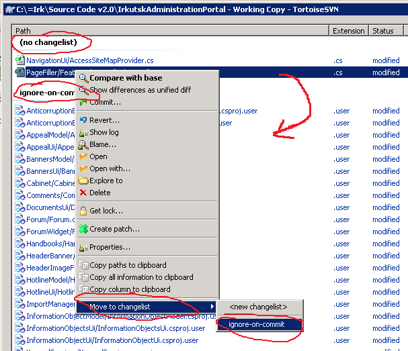
Task: Select the AppealModel/A file row
Action: (x=211, y=135)
